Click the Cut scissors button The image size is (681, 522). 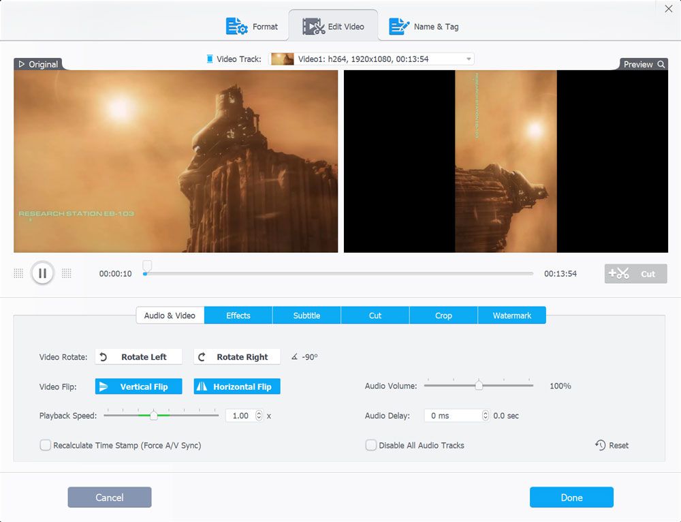(635, 274)
